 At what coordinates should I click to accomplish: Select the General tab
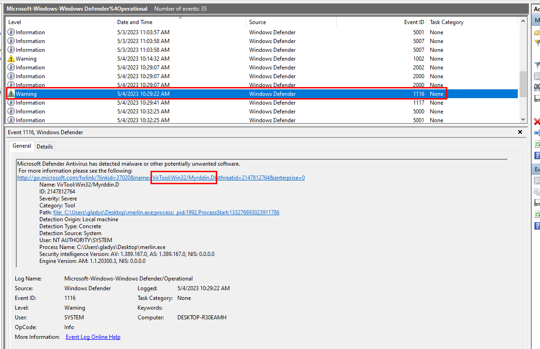tap(22, 146)
